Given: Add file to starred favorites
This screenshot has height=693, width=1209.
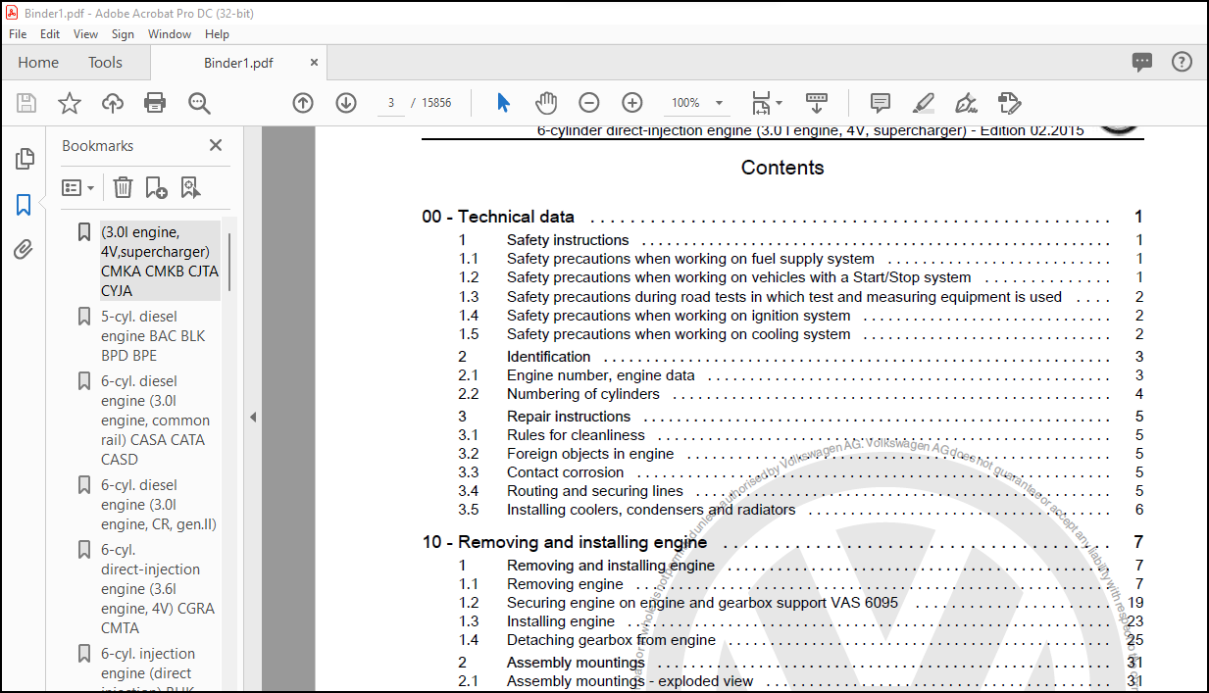Looking at the screenshot, I should point(70,103).
